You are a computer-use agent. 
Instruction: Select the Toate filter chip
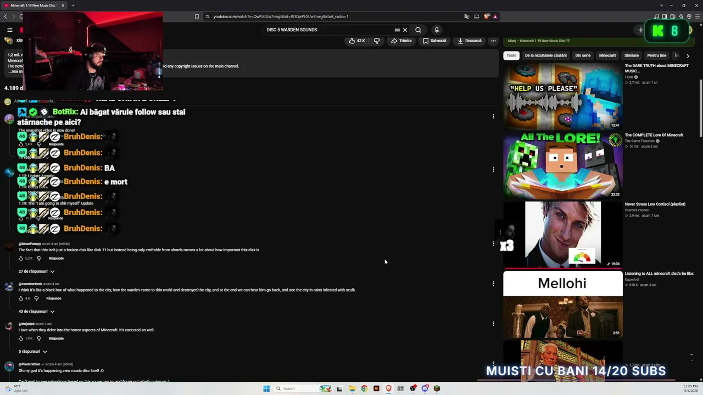[x=511, y=55]
